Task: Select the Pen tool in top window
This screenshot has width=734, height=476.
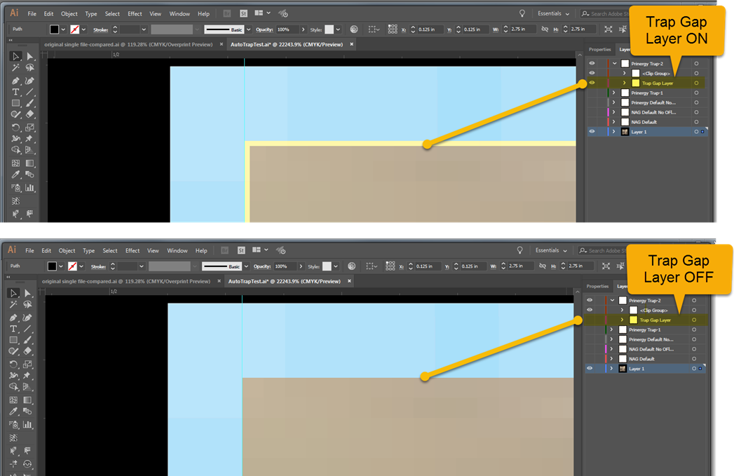Action: 15,81
